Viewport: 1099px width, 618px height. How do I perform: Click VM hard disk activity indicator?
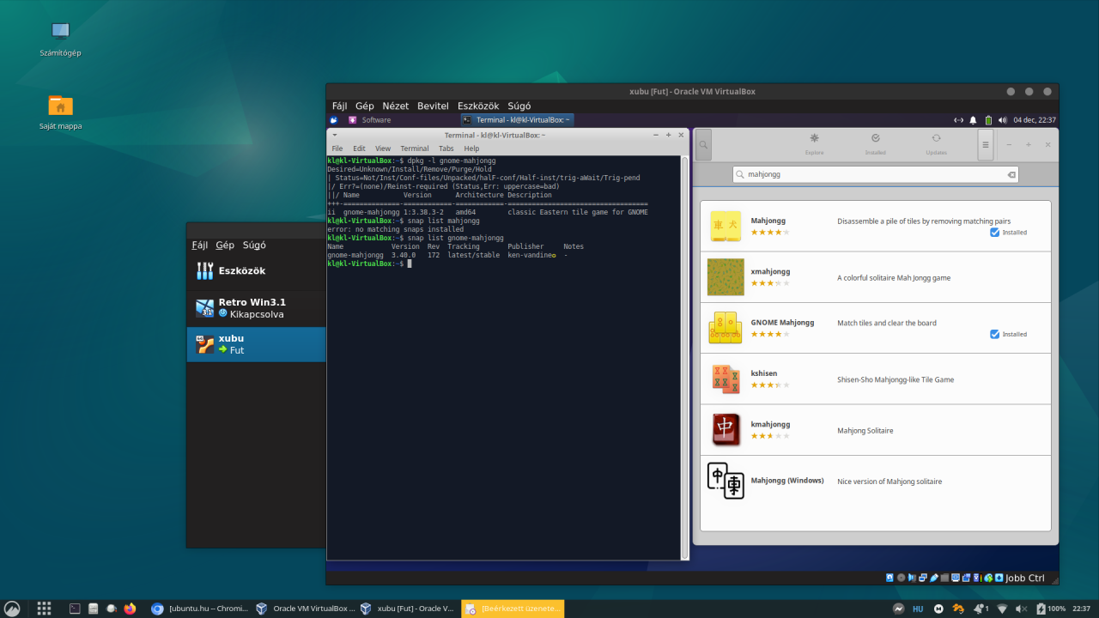click(x=890, y=578)
